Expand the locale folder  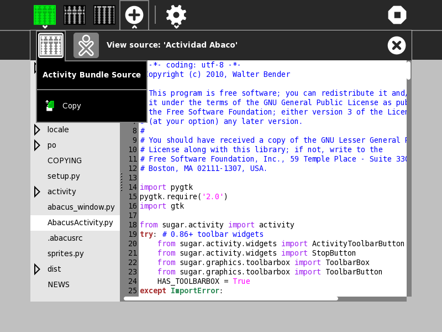click(37, 129)
